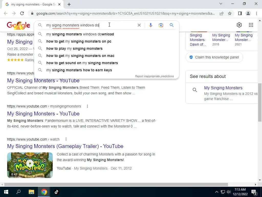
Task: Reload the page
Action: click(22, 13)
